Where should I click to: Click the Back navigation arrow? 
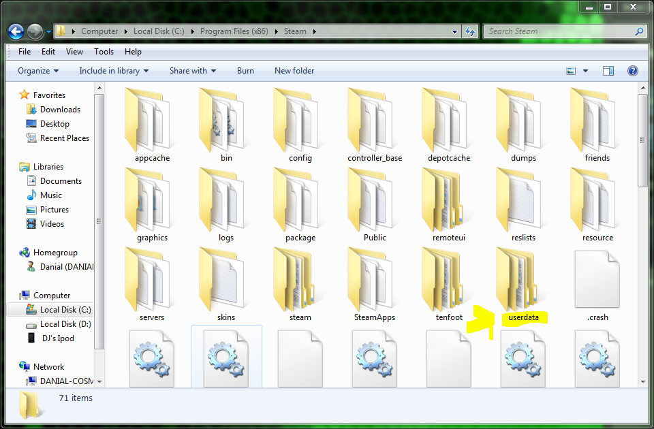point(16,31)
